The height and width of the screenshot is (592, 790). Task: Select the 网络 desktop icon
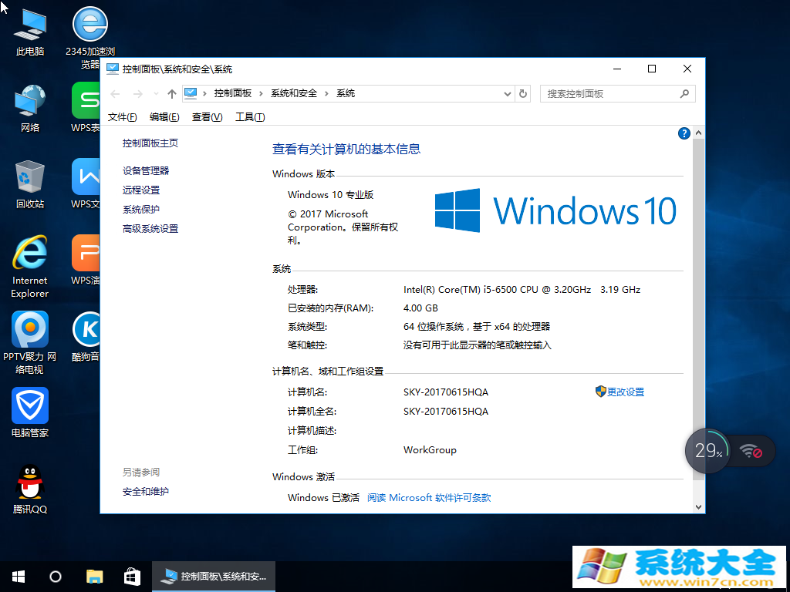pyautogui.click(x=30, y=108)
